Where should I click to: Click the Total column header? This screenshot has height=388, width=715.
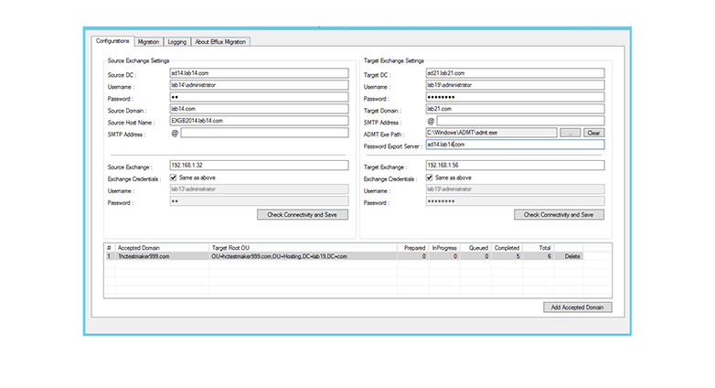pyautogui.click(x=539, y=248)
